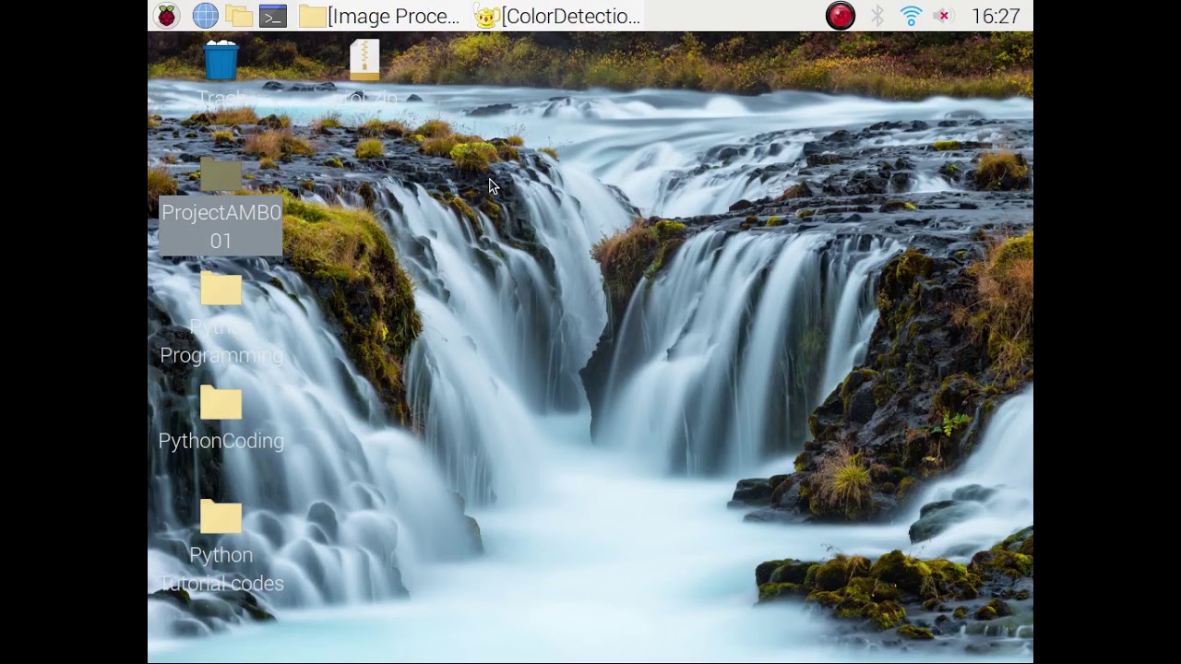
Task: Open the Wi-Fi network menu
Action: (912, 16)
